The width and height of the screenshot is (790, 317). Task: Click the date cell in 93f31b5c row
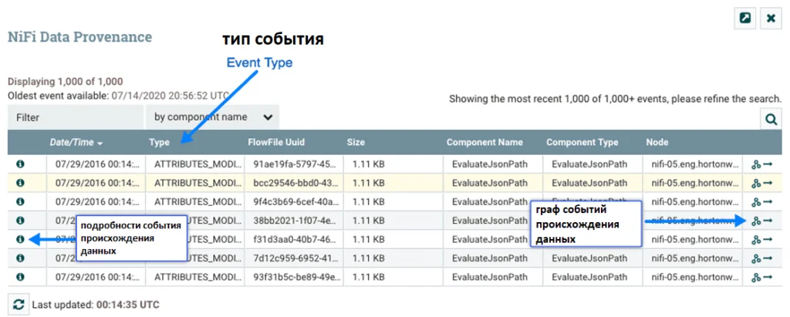pyautogui.click(x=96, y=277)
